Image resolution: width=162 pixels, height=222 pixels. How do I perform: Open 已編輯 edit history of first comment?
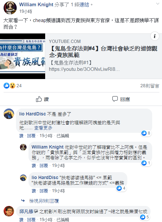[x=63, y=136]
